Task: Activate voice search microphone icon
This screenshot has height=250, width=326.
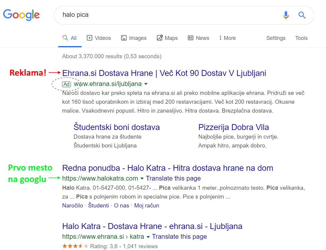Action: tap(286, 15)
